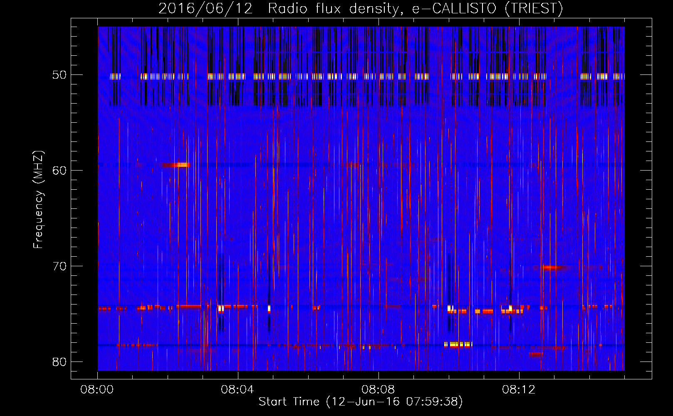Click the '70' frequency tick label

point(59,266)
